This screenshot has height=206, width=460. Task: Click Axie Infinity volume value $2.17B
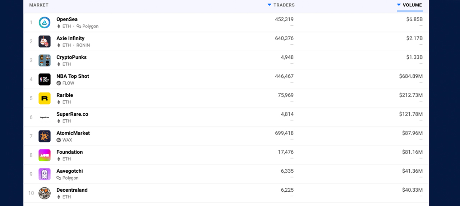[414, 38]
